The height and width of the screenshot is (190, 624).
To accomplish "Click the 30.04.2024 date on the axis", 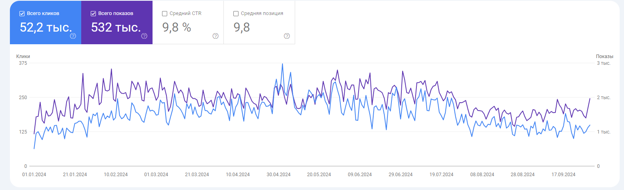I will (279, 175).
